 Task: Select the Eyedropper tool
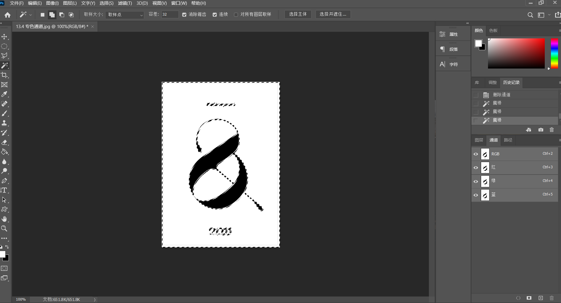point(4,94)
